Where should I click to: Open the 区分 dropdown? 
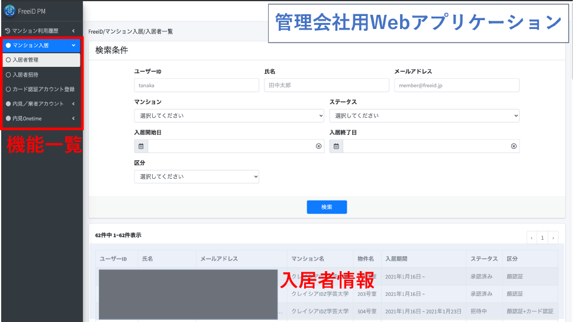pos(196,176)
